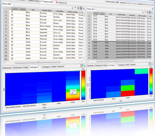155x136 pixels.
Task: Click the input table's horizontal scrollbar thumb
Action: point(38,62)
